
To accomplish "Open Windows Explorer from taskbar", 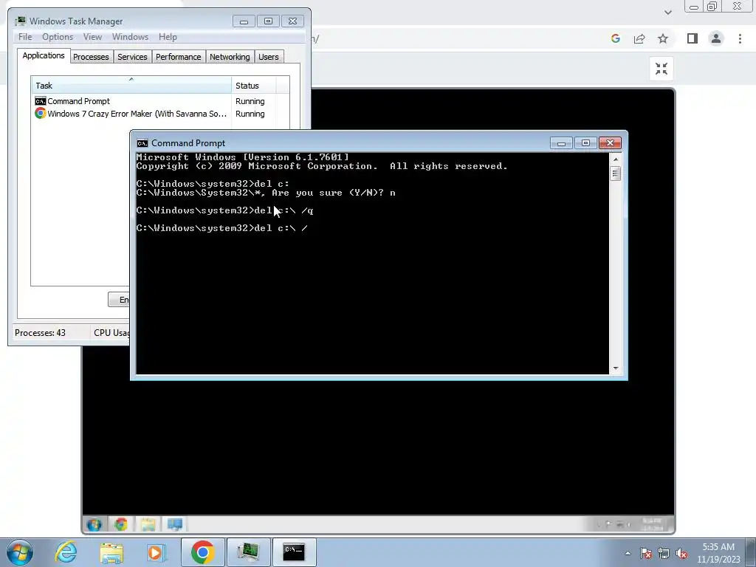I will point(111,552).
